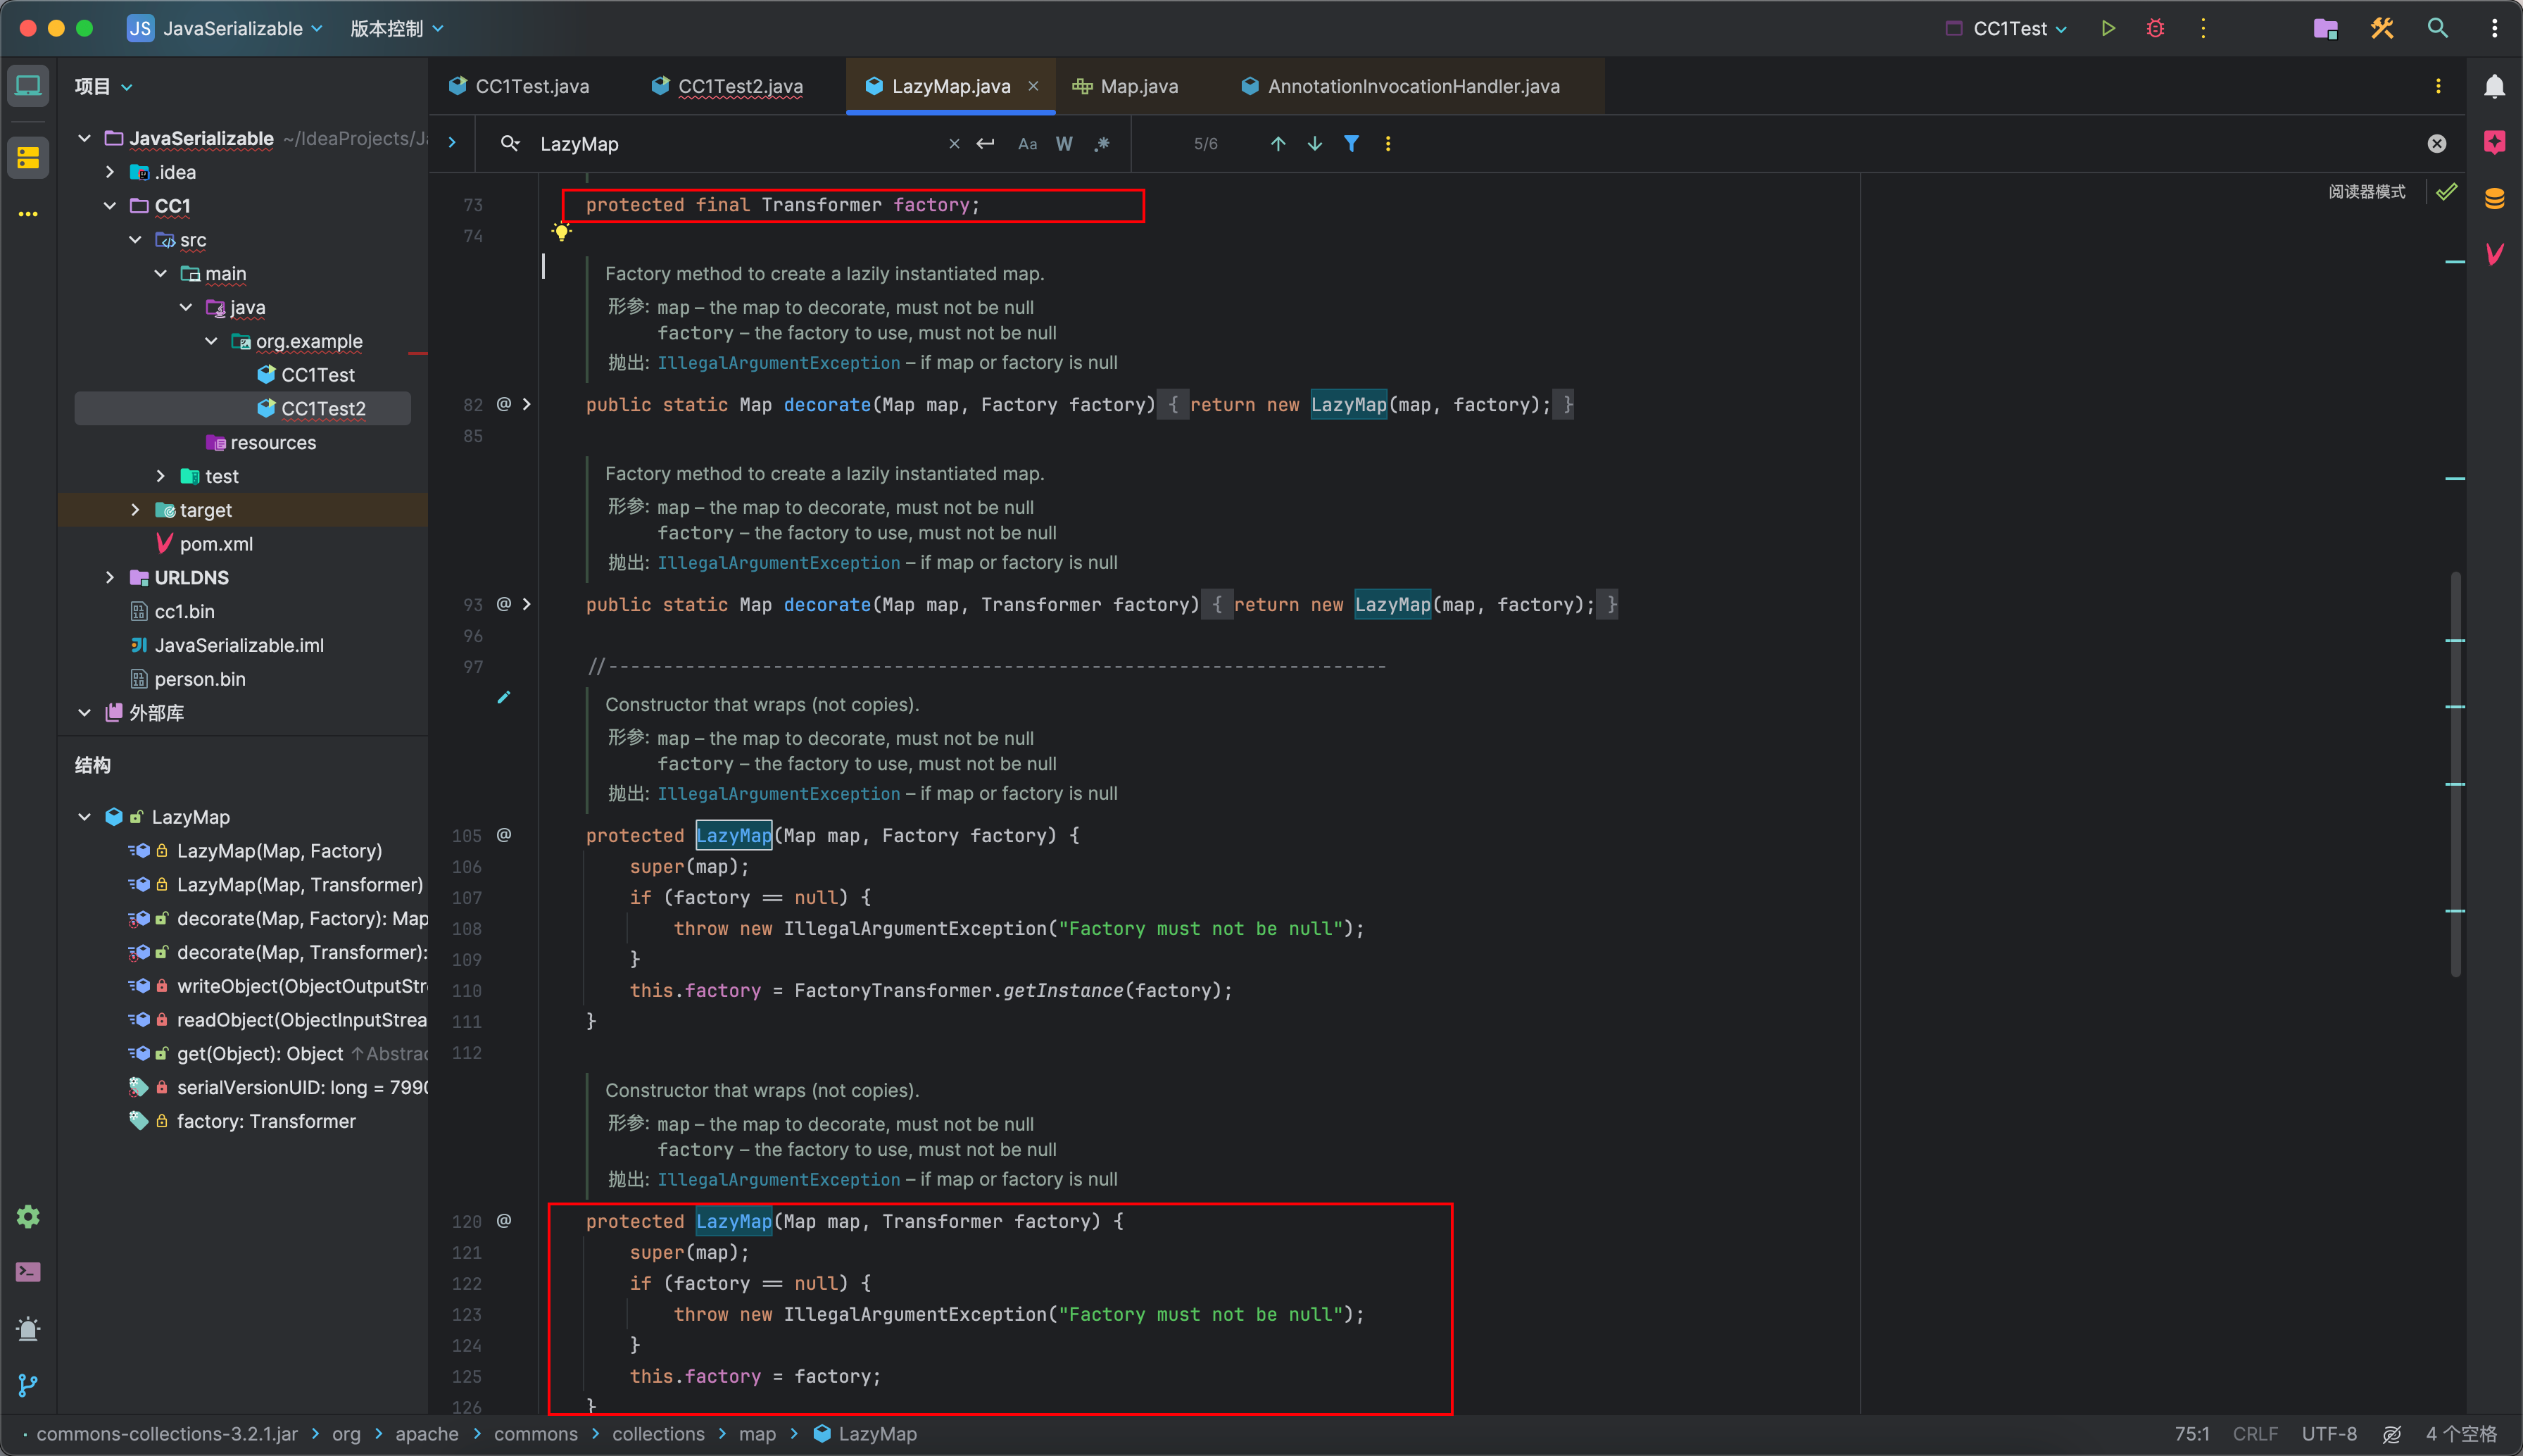
Task: Focus the LazyMap search input
Action: pyautogui.click(x=740, y=144)
